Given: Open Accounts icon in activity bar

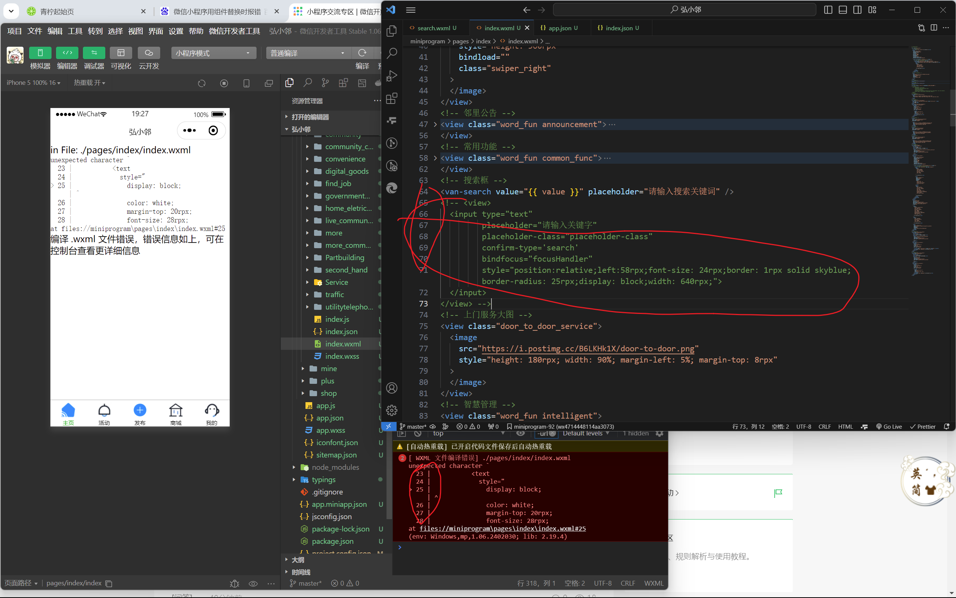Looking at the screenshot, I should pos(391,388).
